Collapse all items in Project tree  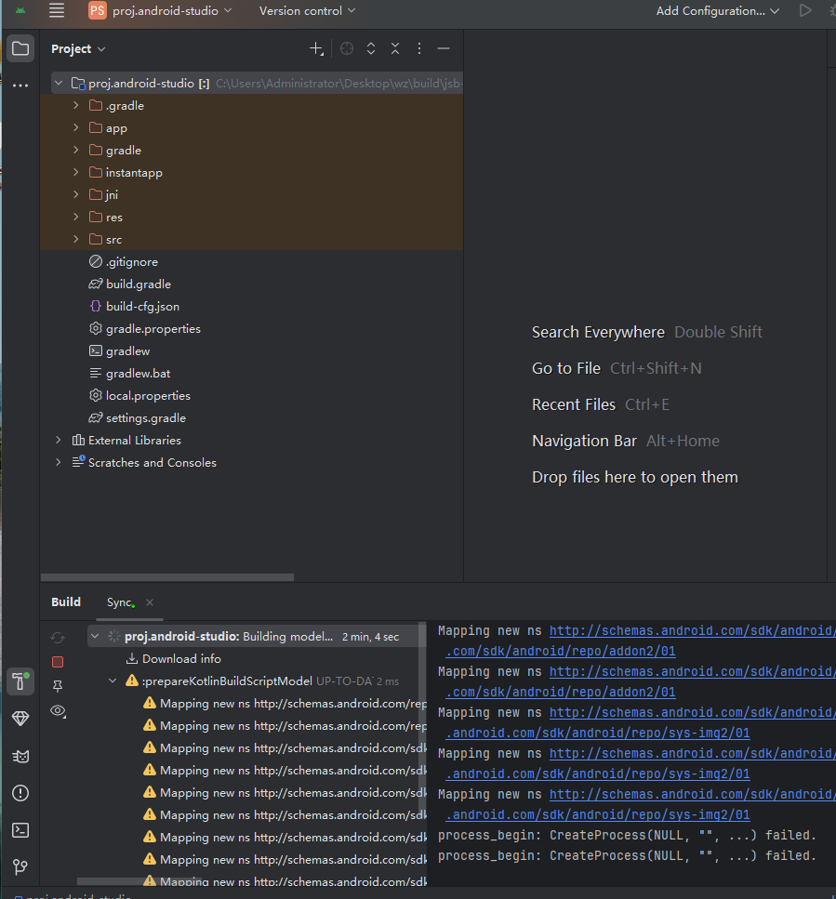pos(395,49)
